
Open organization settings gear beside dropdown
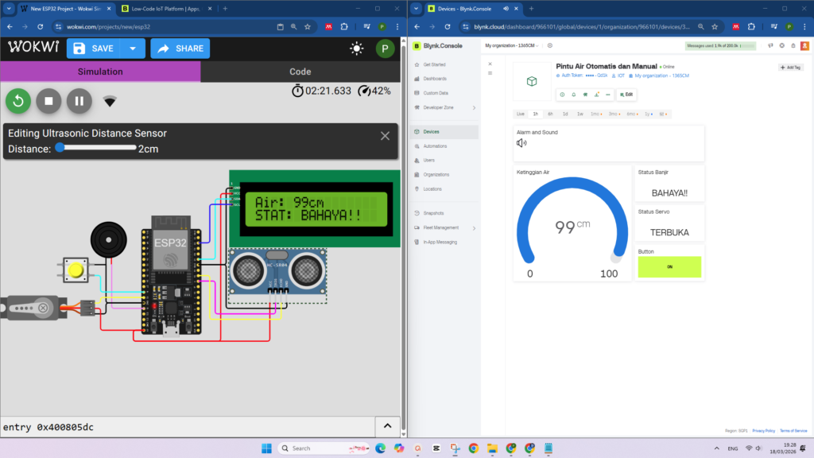click(550, 45)
